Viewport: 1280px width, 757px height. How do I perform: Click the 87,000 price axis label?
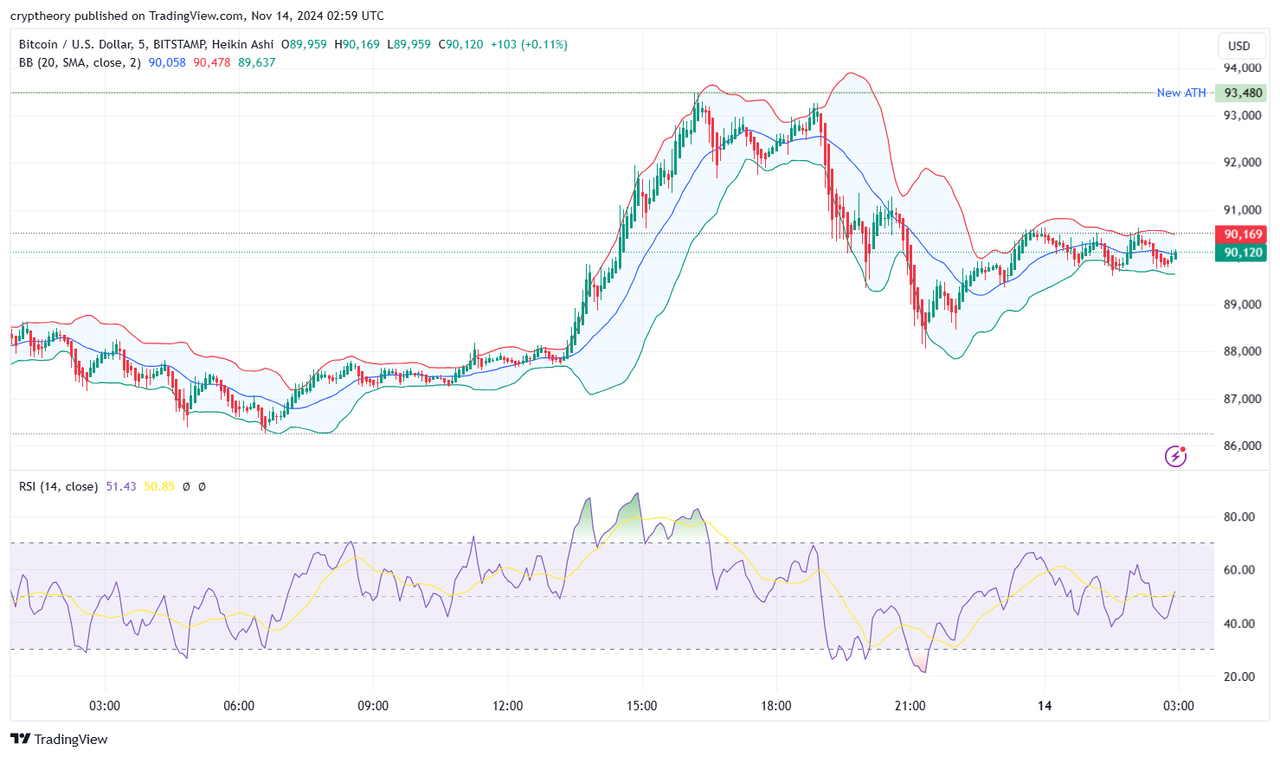tap(1242, 400)
